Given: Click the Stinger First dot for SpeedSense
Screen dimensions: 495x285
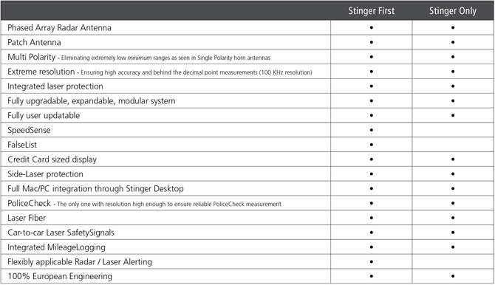Looking at the screenshot, I should click(x=371, y=130).
